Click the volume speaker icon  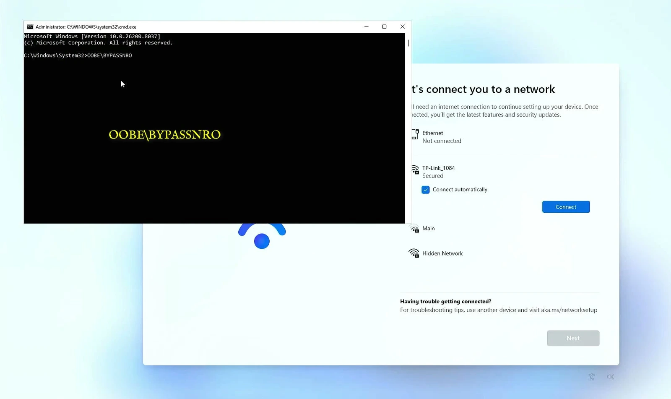(x=611, y=377)
